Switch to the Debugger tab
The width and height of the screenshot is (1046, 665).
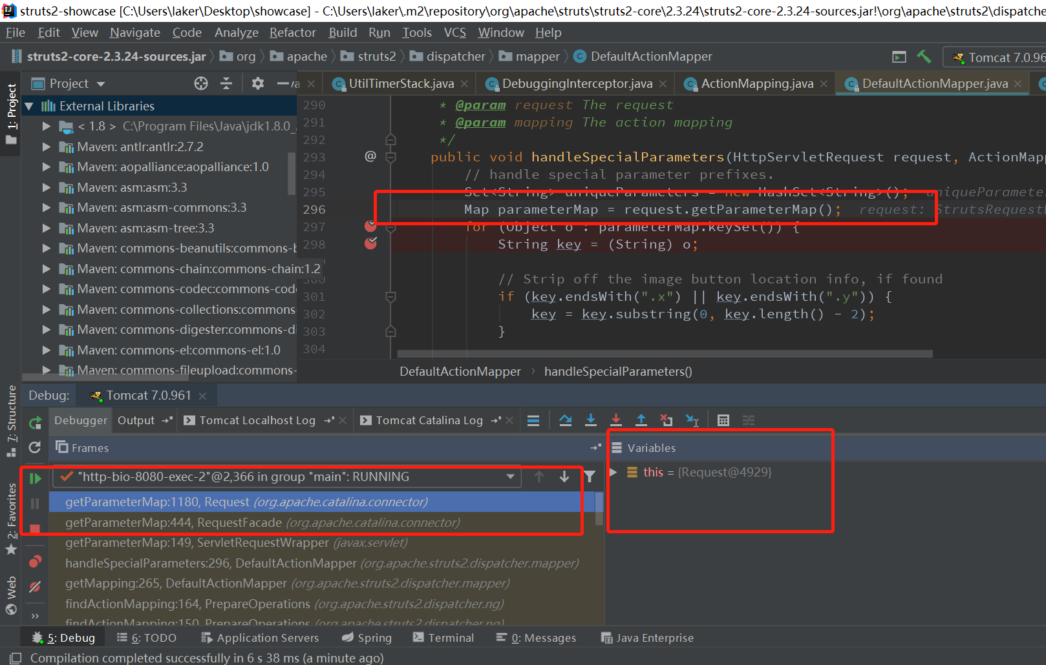(x=81, y=420)
